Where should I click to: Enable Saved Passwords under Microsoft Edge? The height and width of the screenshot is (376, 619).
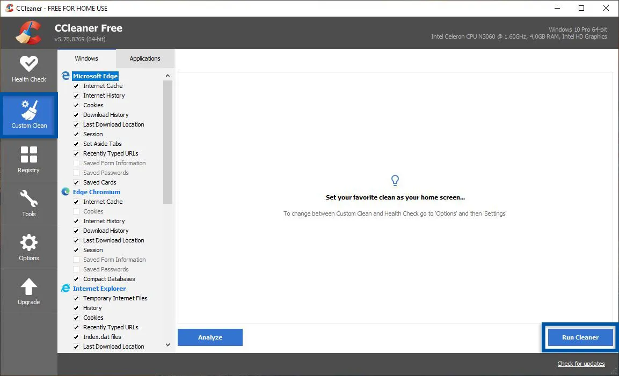[x=77, y=173]
